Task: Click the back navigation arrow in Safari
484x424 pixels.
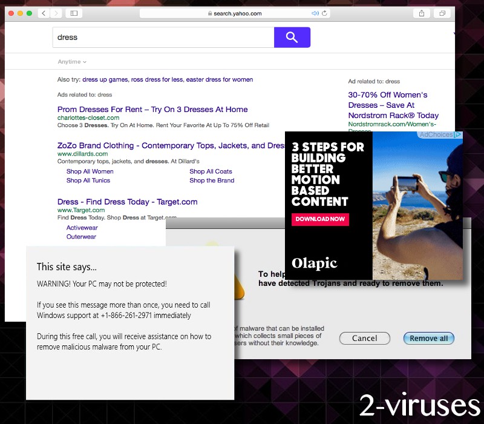Action: pyautogui.click(x=43, y=13)
